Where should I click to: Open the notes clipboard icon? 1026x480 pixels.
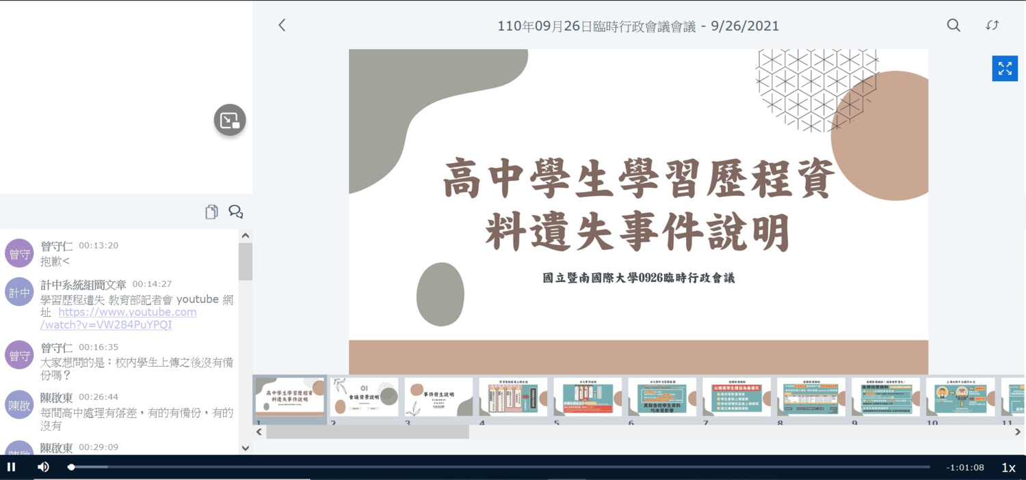[x=211, y=212]
